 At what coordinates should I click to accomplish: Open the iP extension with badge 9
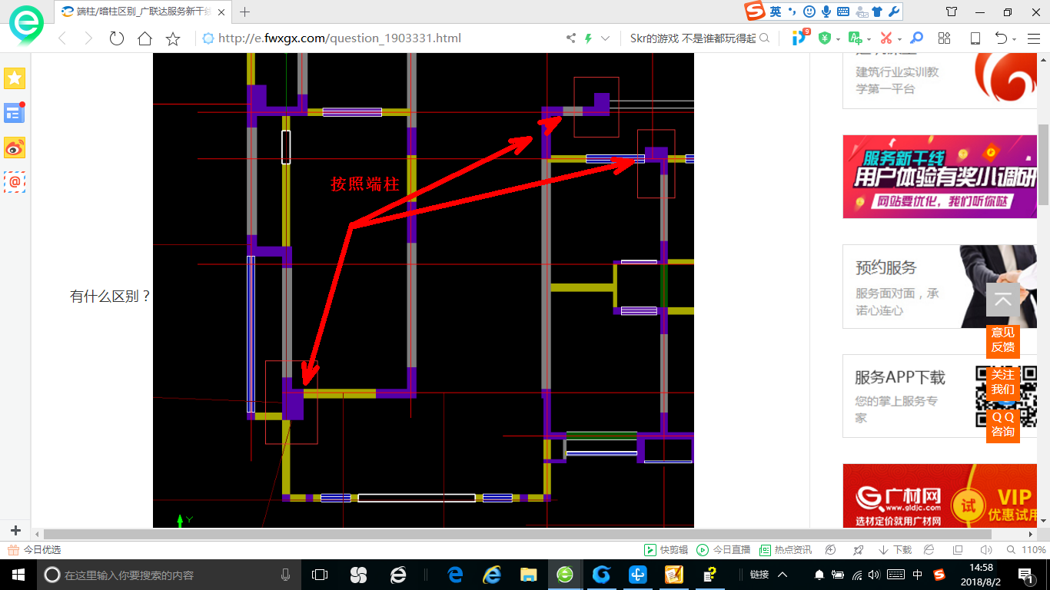[x=800, y=37]
